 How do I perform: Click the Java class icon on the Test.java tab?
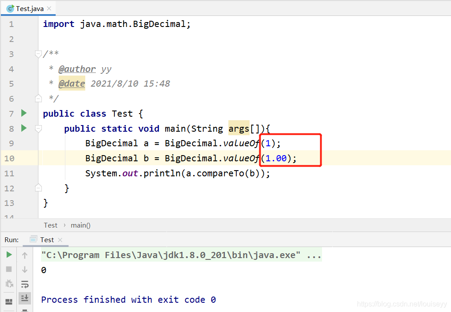(x=10, y=9)
